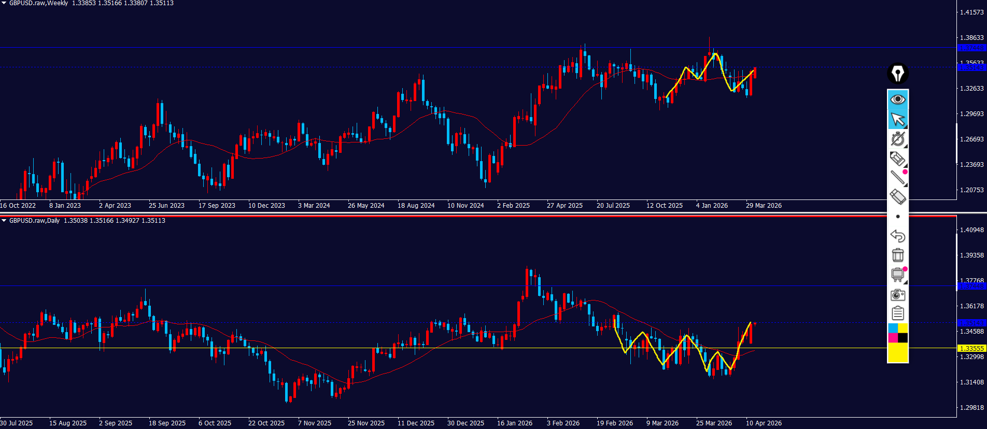Pick the eraser tool
The width and height of the screenshot is (987, 429).
coord(898,197)
